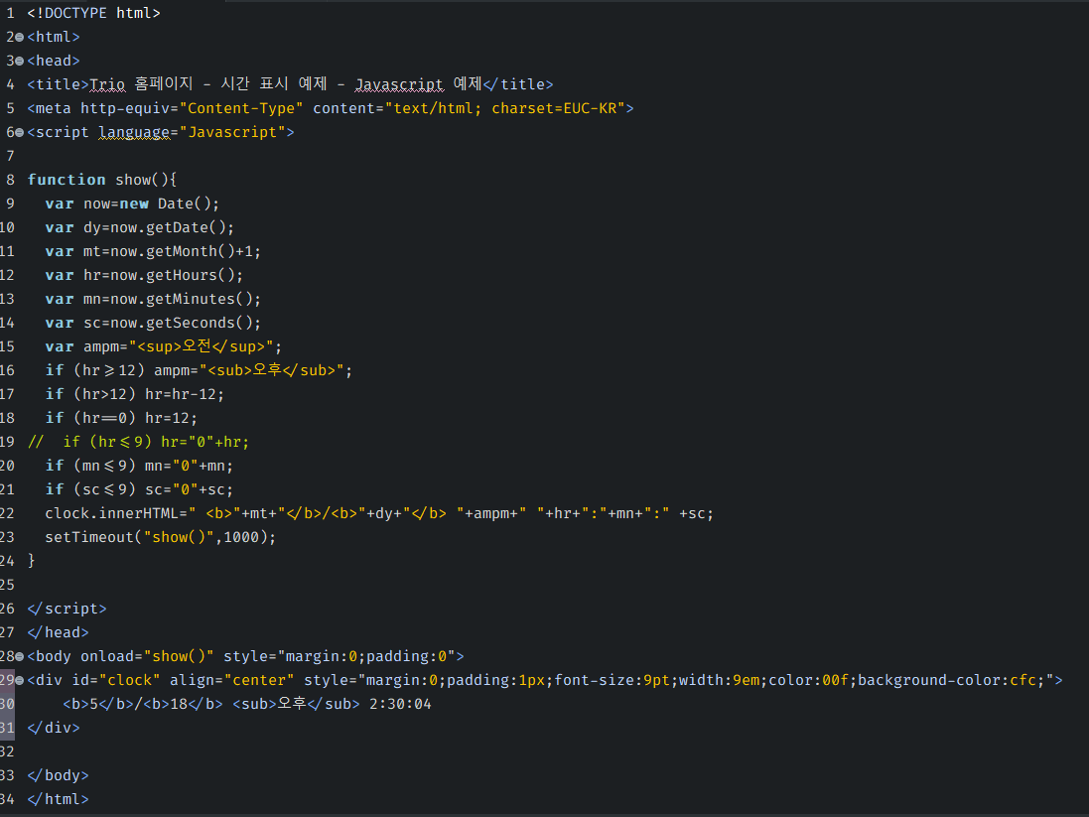This screenshot has height=817, width=1089.
Task: Click the underlined language attribute of script
Action: pyautogui.click(x=134, y=132)
